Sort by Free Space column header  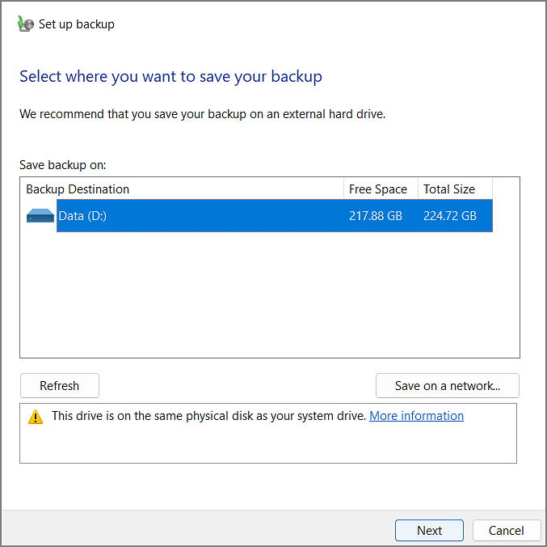click(379, 189)
